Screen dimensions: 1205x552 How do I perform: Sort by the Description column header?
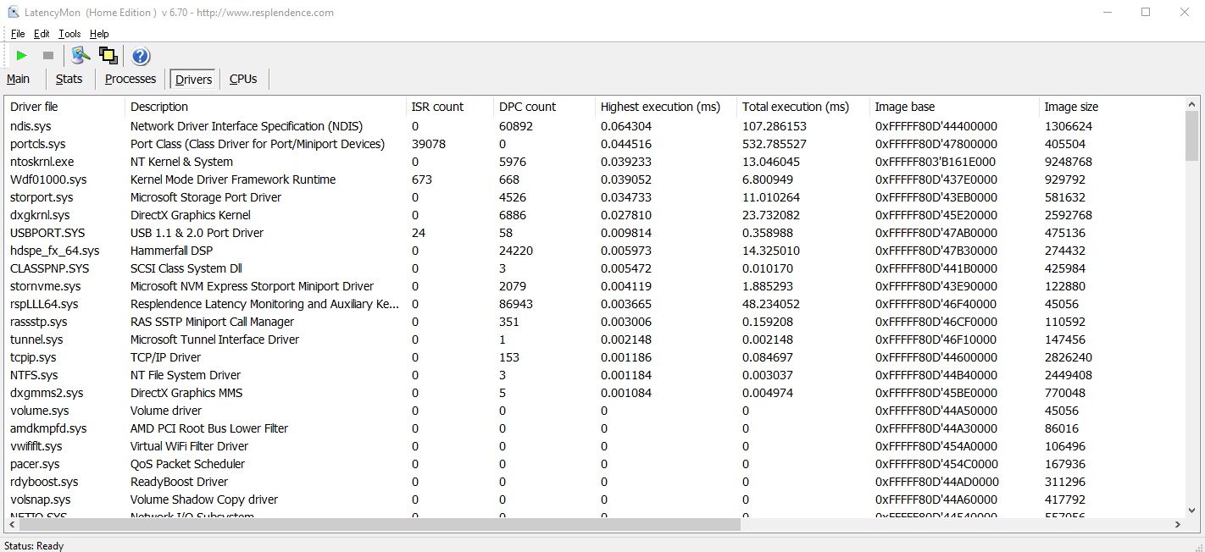(x=265, y=107)
